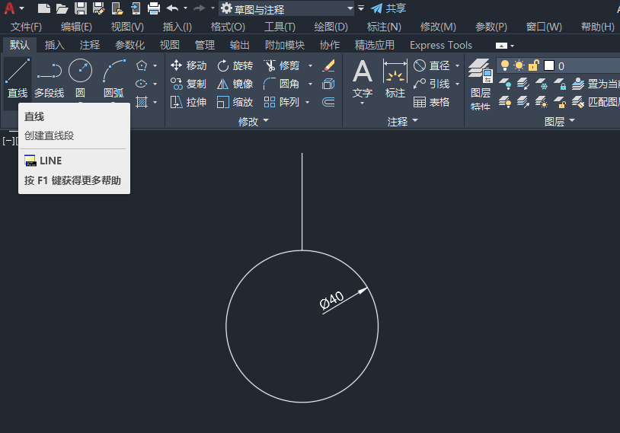
Task: Click the Share (共享) button
Action: click(388, 8)
